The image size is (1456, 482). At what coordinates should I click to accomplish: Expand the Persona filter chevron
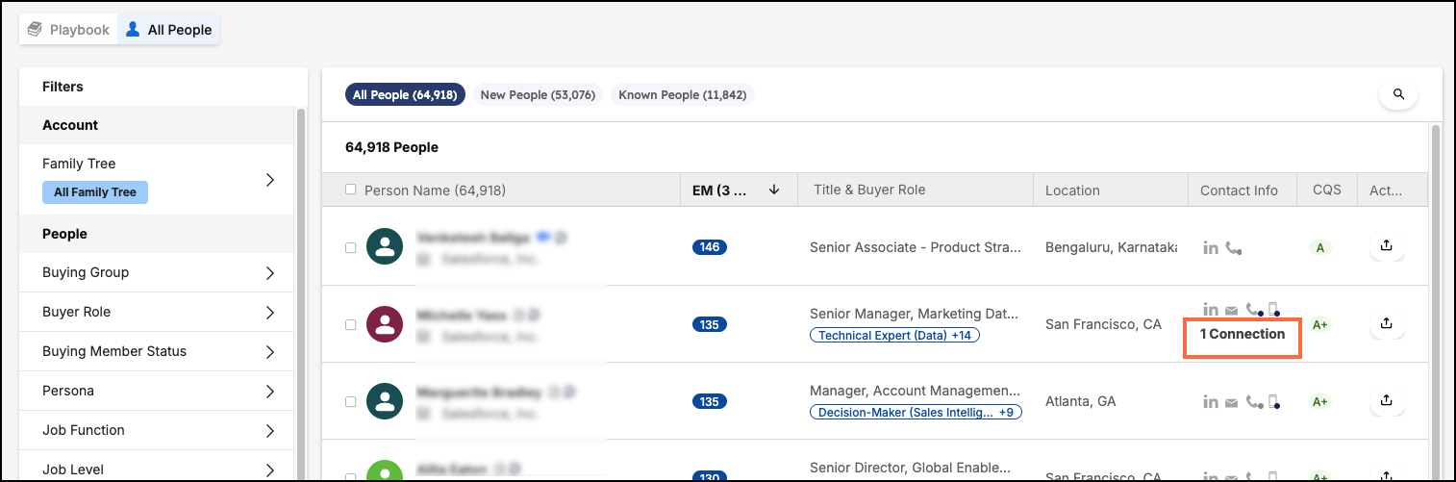coord(270,392)
